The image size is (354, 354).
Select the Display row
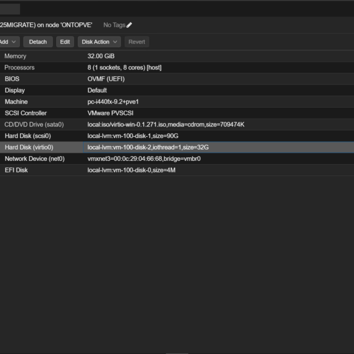[x=177, y=90]
